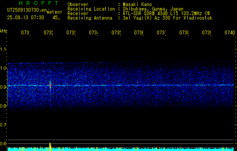The image size is (237, 151).
Task: Click the 0.8 frequency axis label
Action: pos(3,106)
